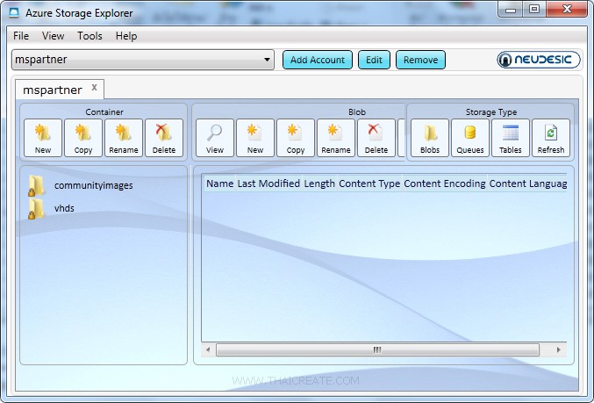
Task: Sort blobs by Name column
Action: (x=219, y=184)
